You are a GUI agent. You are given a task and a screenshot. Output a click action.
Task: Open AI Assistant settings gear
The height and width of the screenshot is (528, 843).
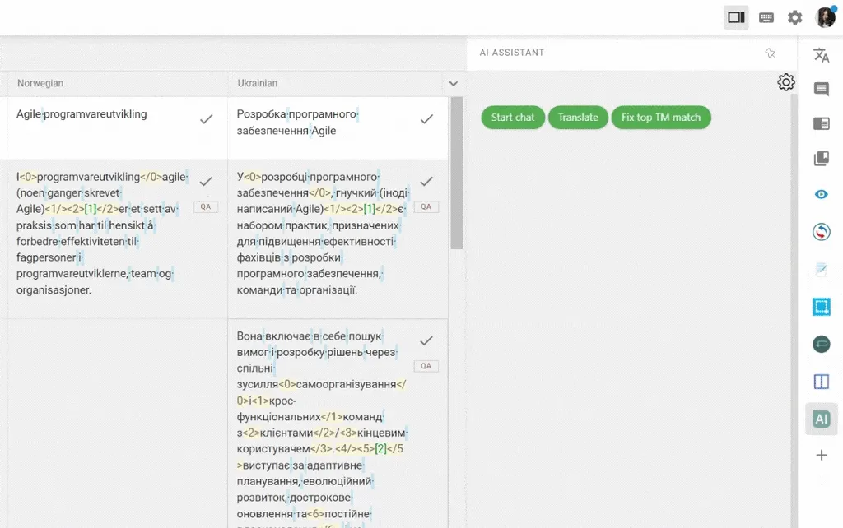(x=785, y=81)
